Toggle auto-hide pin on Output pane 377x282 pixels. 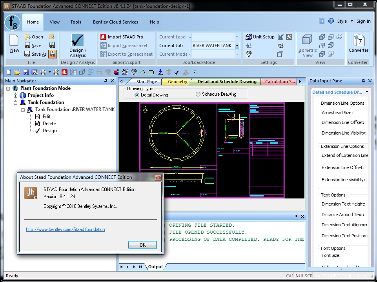point(296,217)
